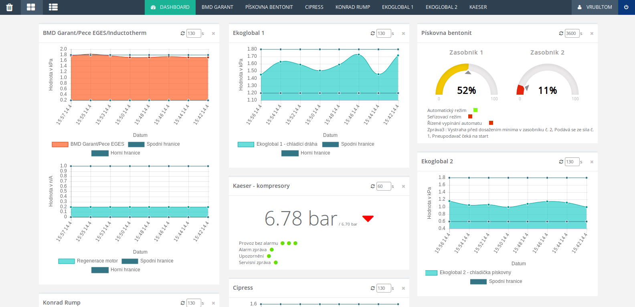Viewport: 635px width, 307px height.
Task: Go to Konrad Rump page
Action: 352,7
